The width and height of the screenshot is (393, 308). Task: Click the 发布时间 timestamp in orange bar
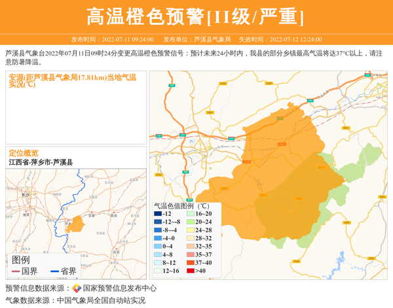tap(112, 39)
